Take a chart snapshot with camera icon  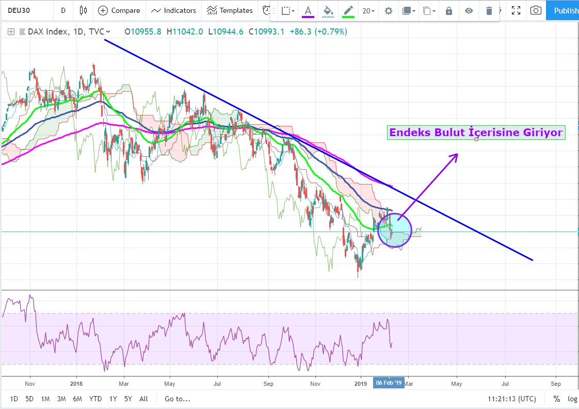click(536, 10)
